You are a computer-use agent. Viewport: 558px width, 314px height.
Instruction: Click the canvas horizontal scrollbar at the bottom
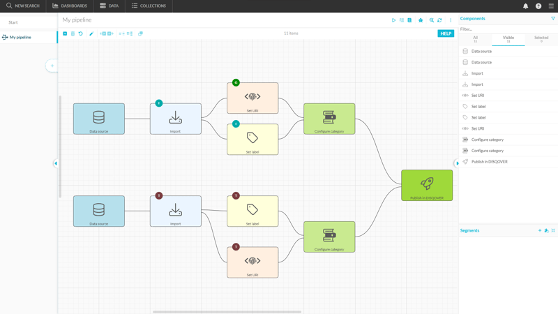point(227,312)
